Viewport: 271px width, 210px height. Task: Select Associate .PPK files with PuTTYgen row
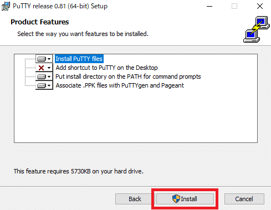[x=120, y=85]
